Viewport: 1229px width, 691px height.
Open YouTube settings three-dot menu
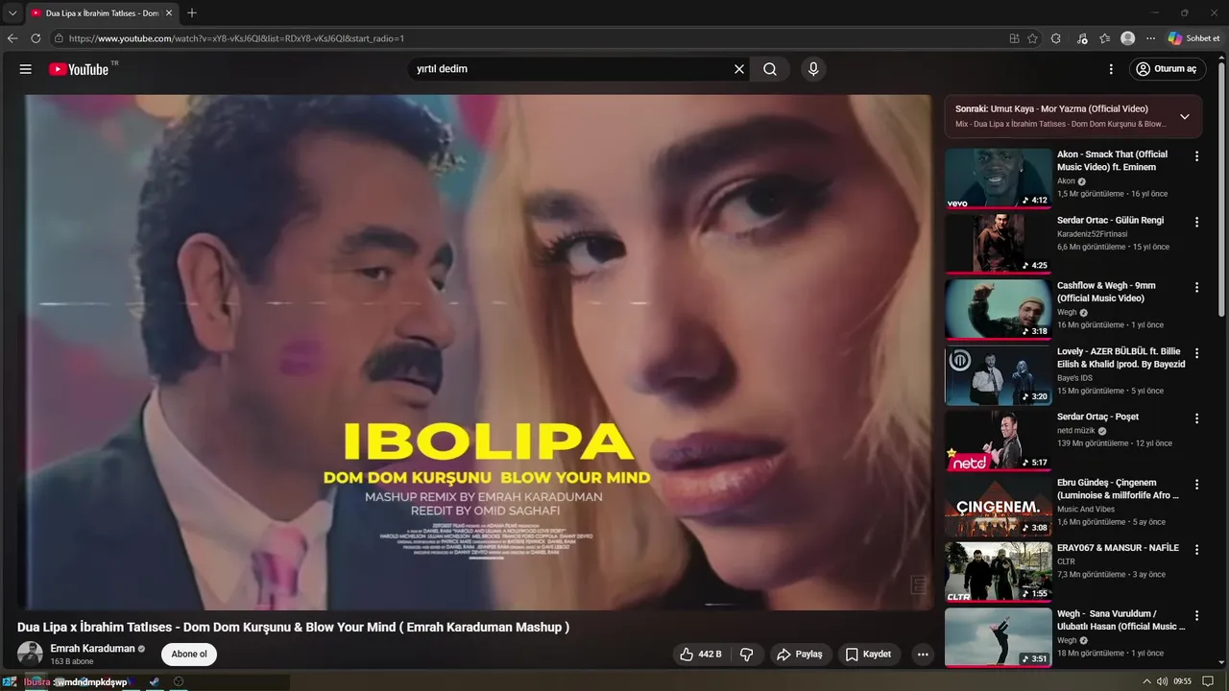tap(1111, 69)
